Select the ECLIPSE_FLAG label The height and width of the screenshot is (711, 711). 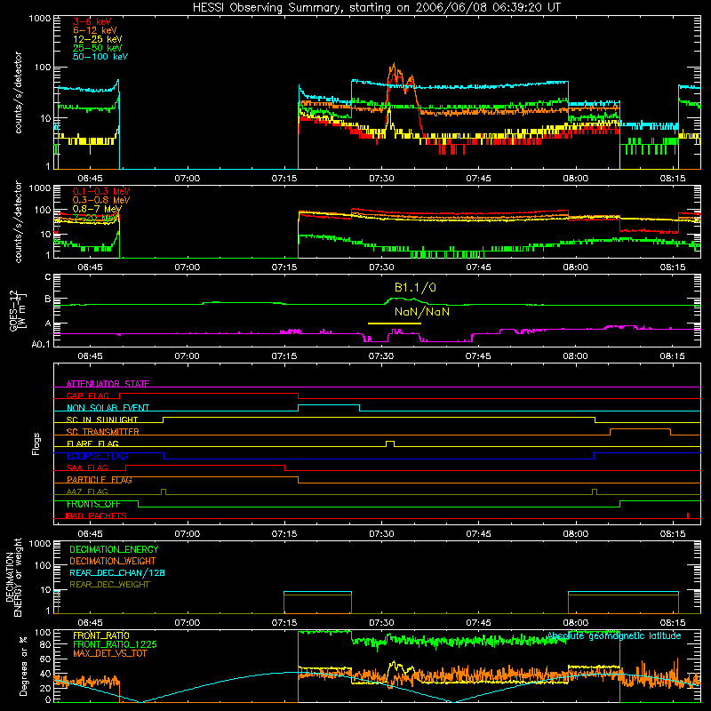click(x=97, y=456)
